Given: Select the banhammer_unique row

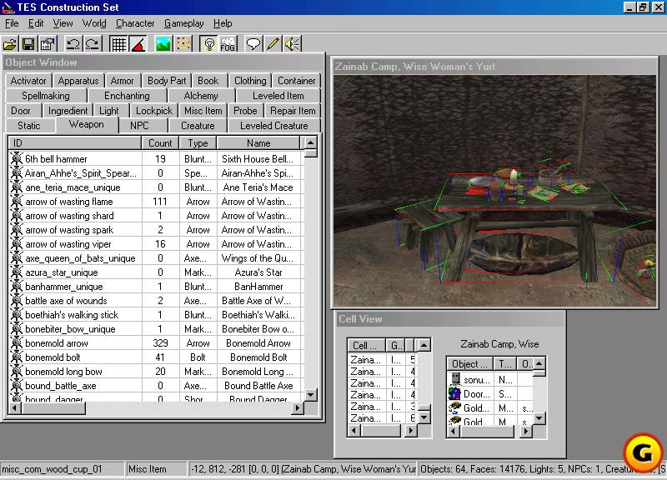Looking at the screenshot, I should tap(154, 287).
